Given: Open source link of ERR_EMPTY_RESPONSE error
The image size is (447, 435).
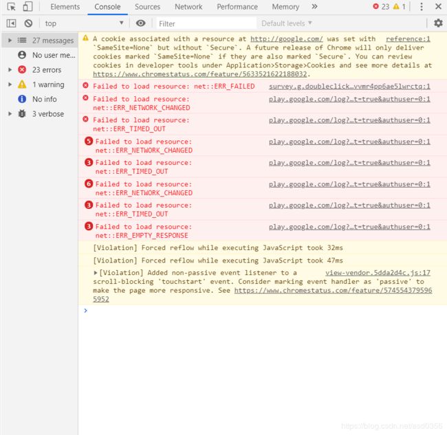Looking at the screenshot, I should click(x=349, y=227).
